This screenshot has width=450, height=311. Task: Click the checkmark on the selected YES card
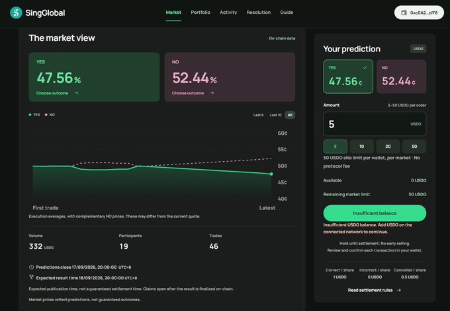click(365, 67)
